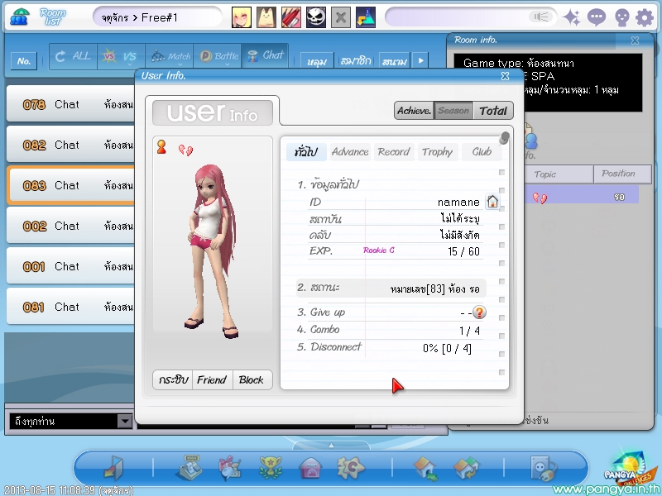Select the cat mascot icon in top bar
Screen dimensions: 662x496
click(266, 17)
